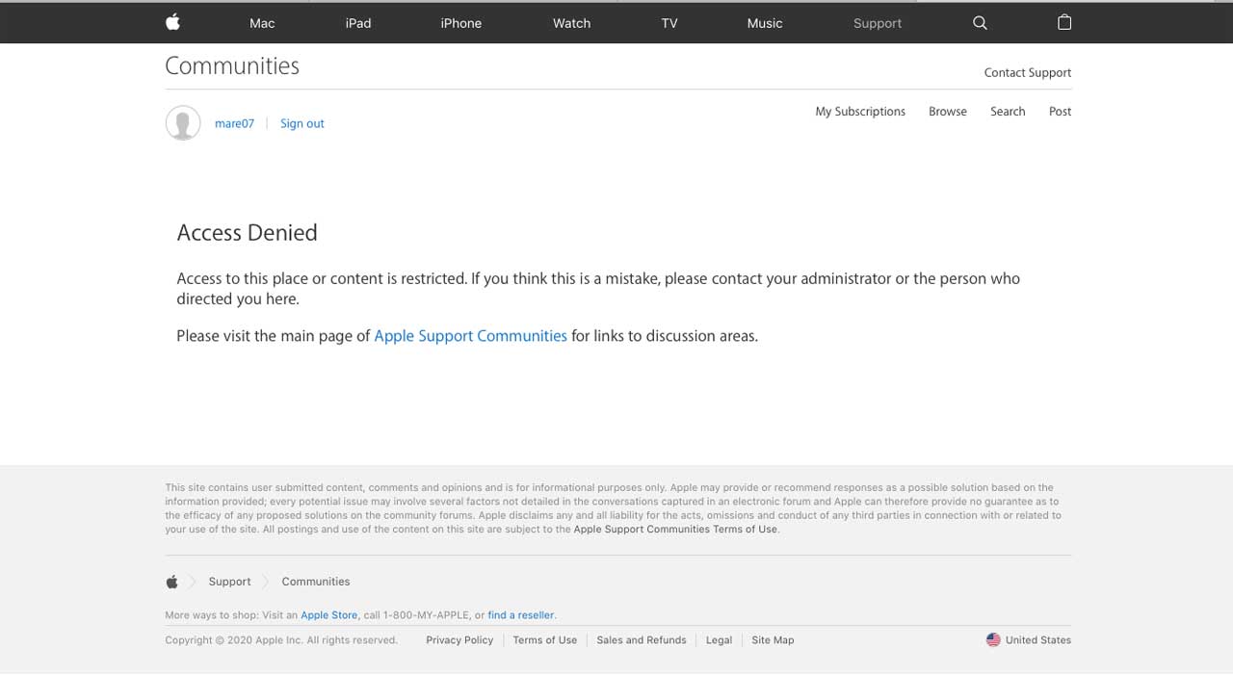The height and width of the screenshot is (675, 1233).
Task: Go to the iPhone section
Action: (461, 23)
